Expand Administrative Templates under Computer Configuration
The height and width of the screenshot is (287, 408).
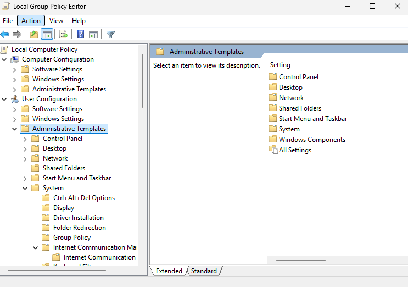pyautogui.click(x=15, y=90)
